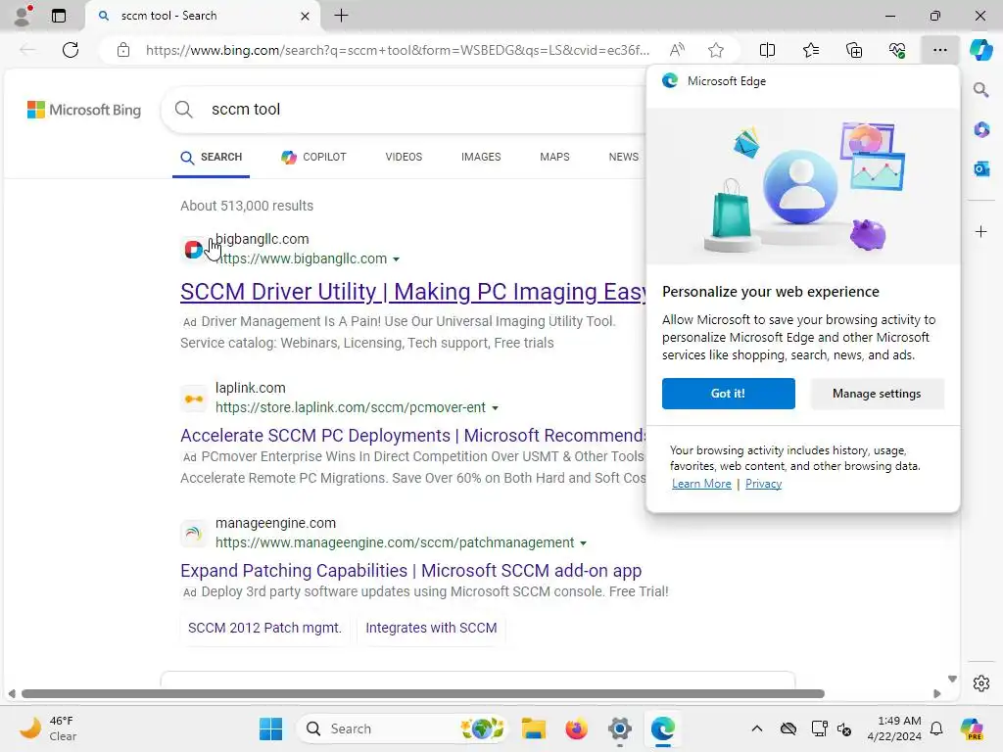Viewport: 1003px width, 752px height.
Task: Open the Copilot sidebar icon
Action: tap(980, 50)
